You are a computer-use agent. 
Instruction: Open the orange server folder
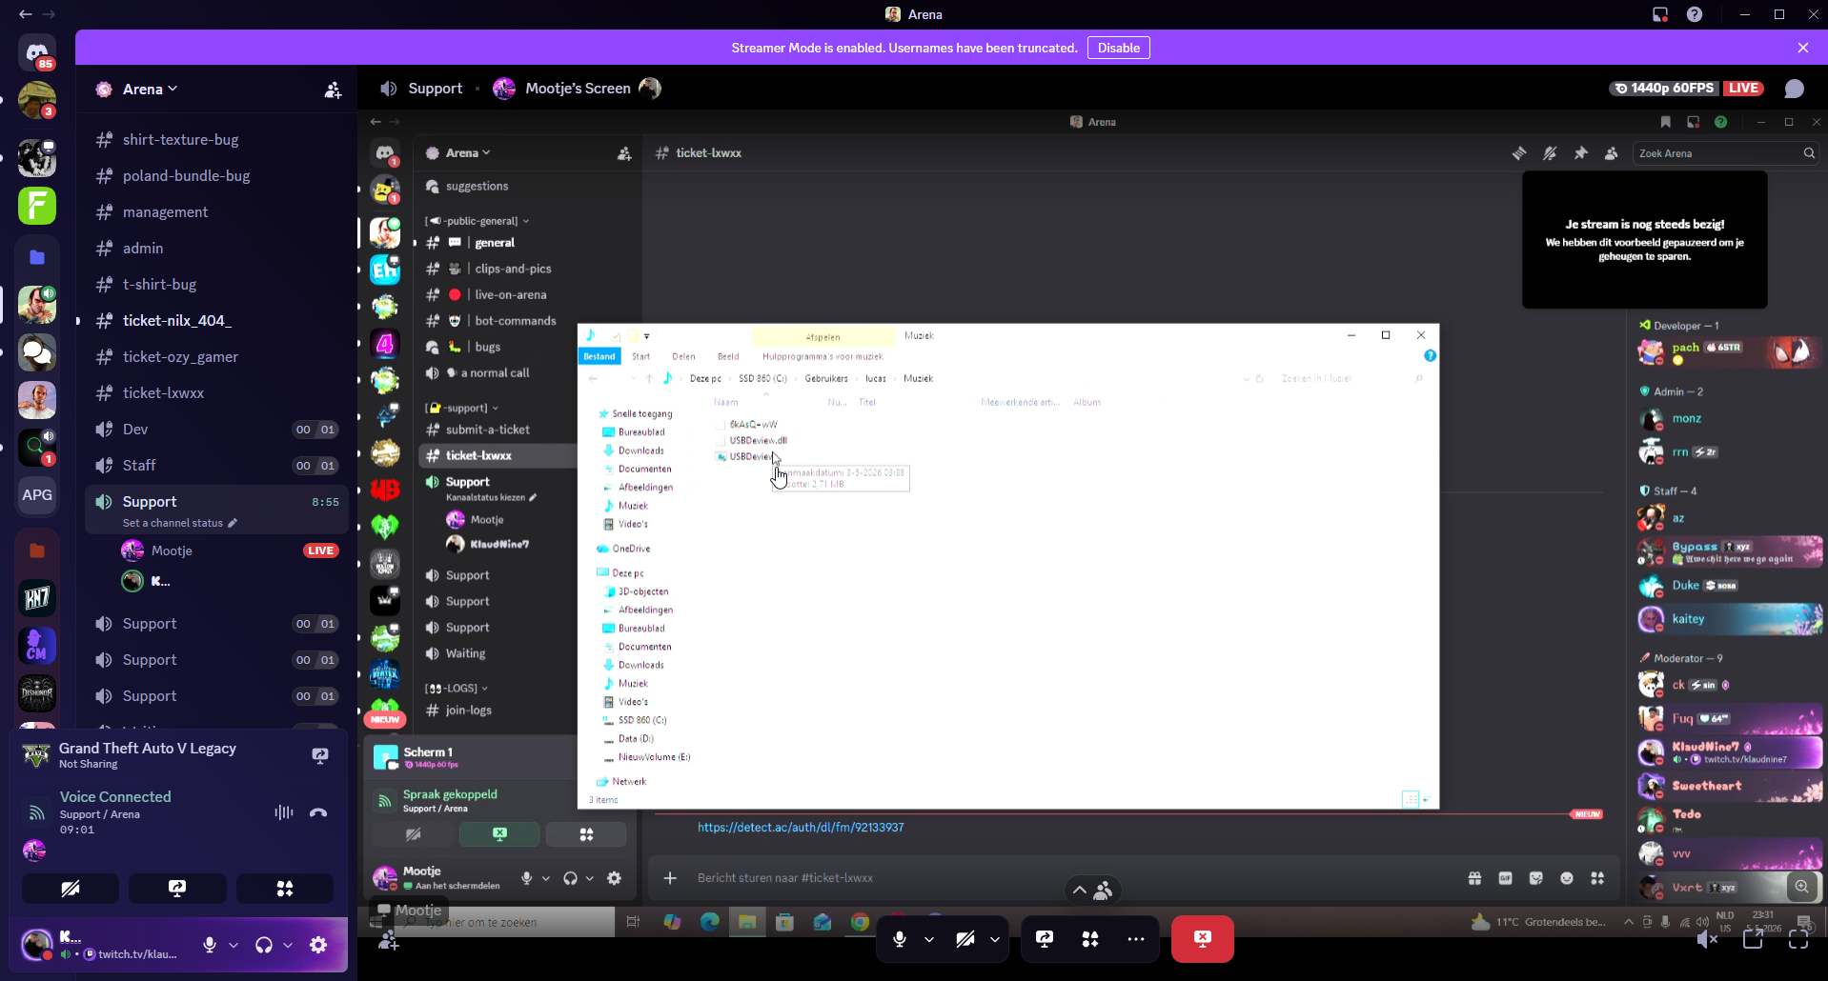pos(37,551)
